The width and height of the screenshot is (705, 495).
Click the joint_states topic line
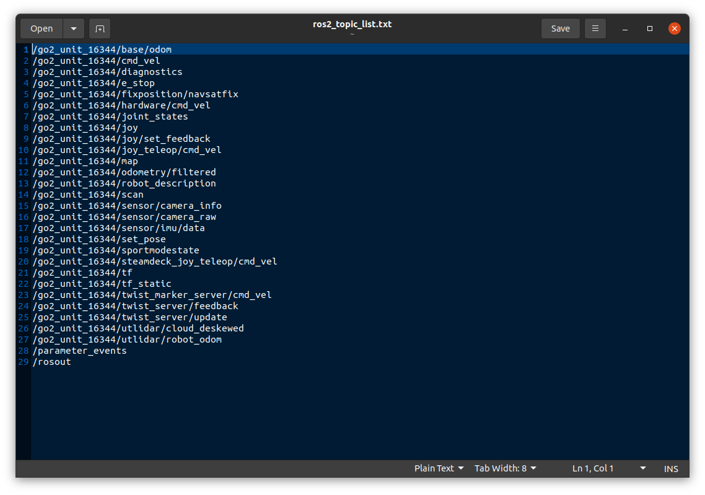(110, 116)
